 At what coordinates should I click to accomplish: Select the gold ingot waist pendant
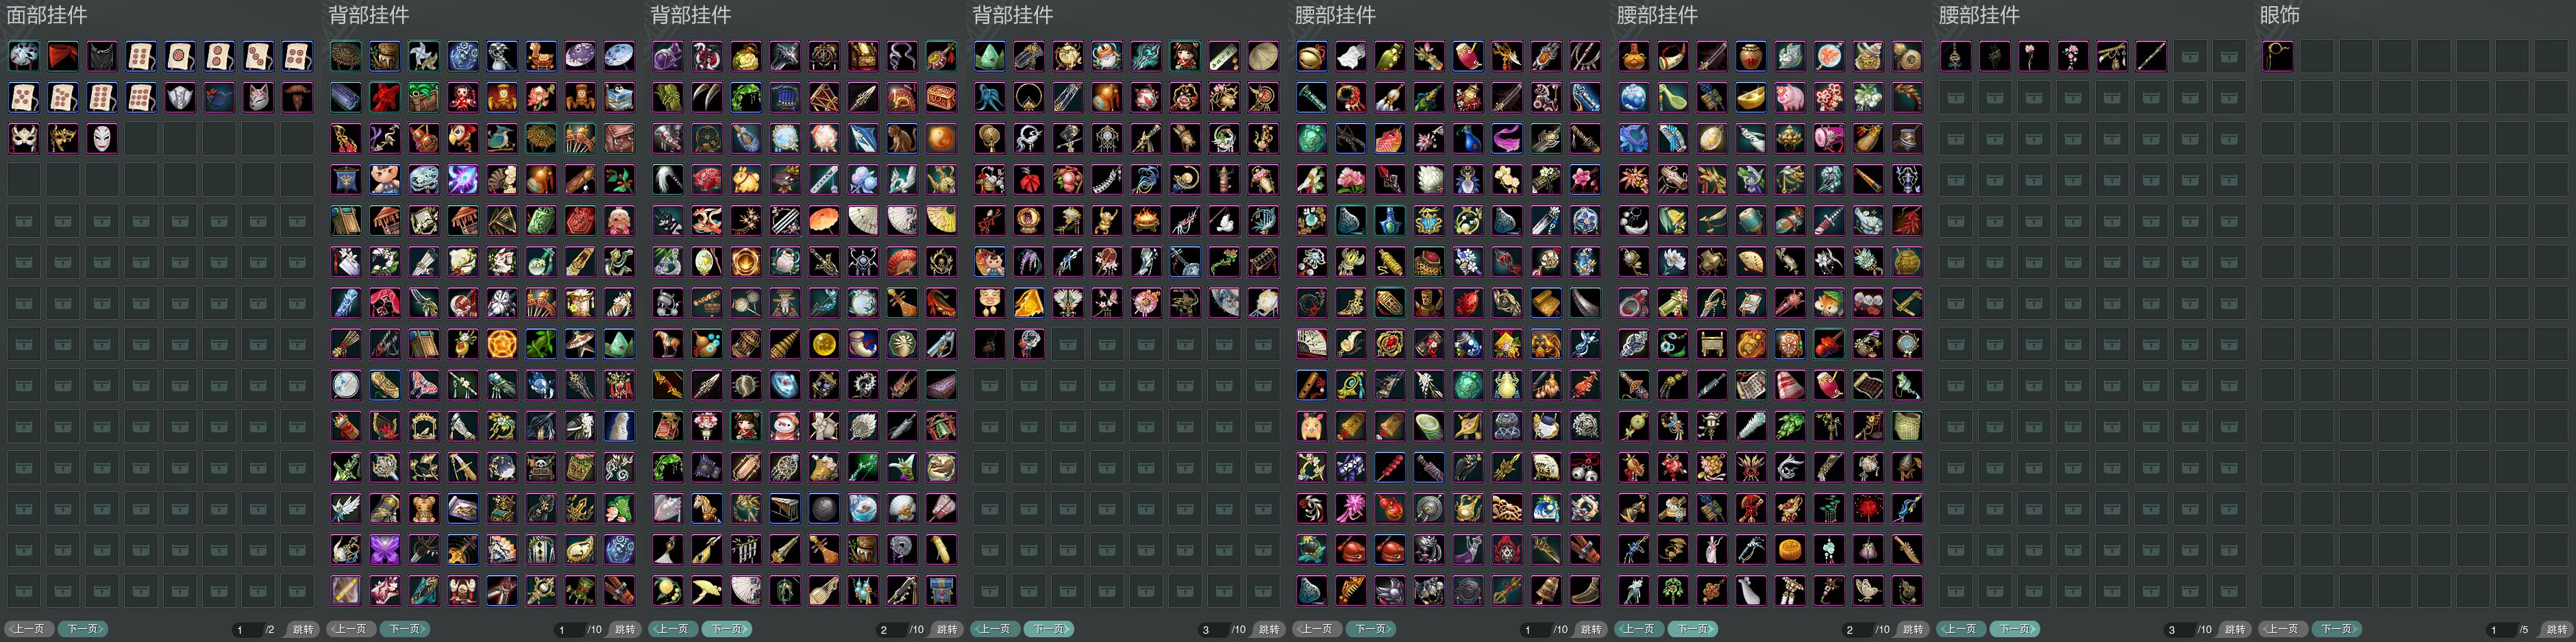click(1751, 97)
